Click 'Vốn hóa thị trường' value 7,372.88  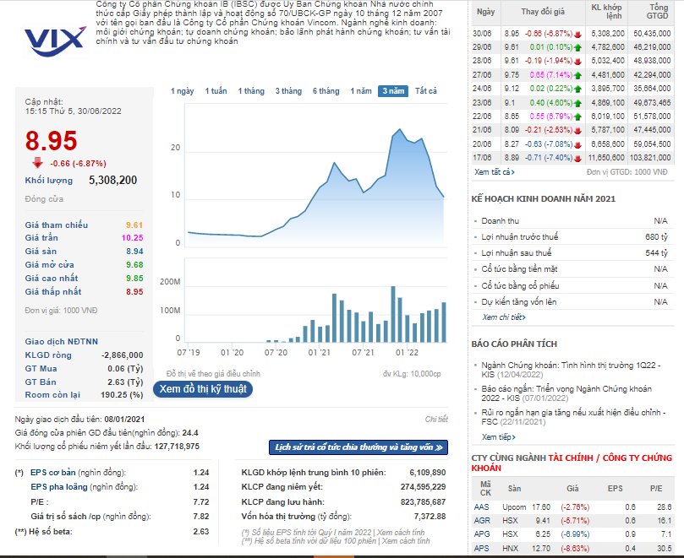click(x=430, y=516)
